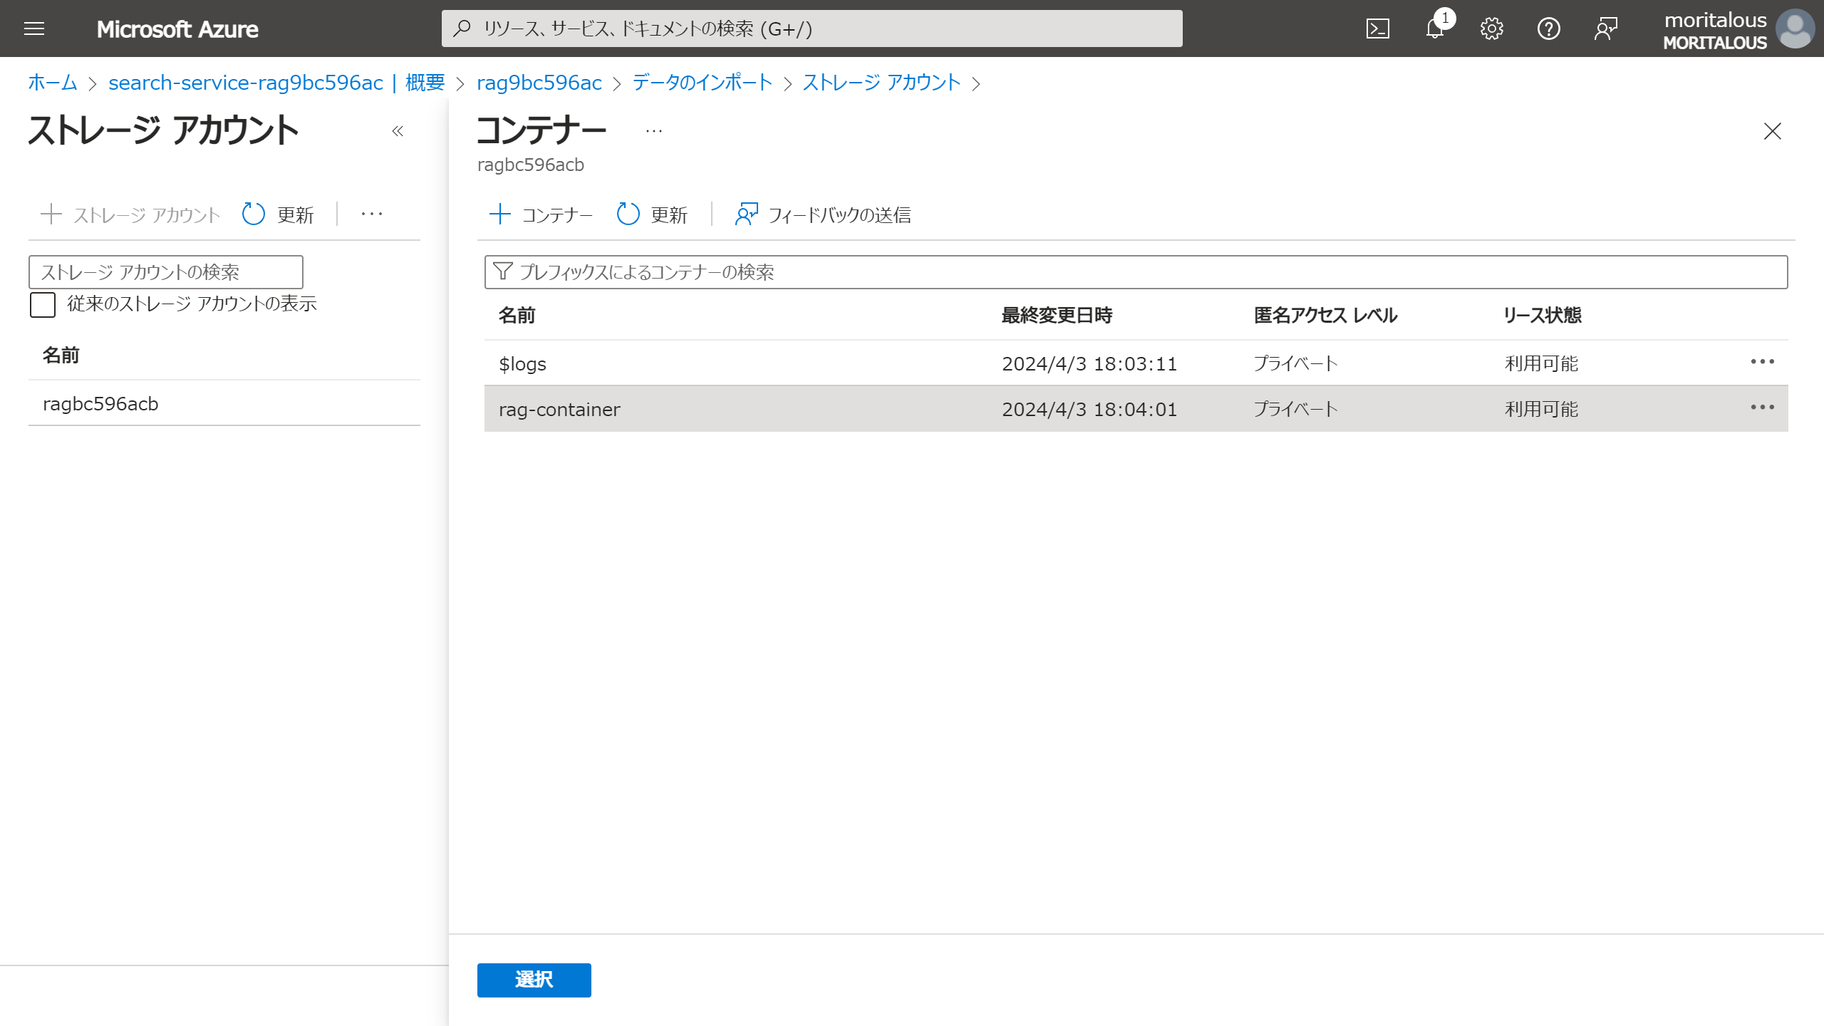The image size is (1824, 1026).
Task: Open the portal hamburger menu
Action: tap(34, 28)
